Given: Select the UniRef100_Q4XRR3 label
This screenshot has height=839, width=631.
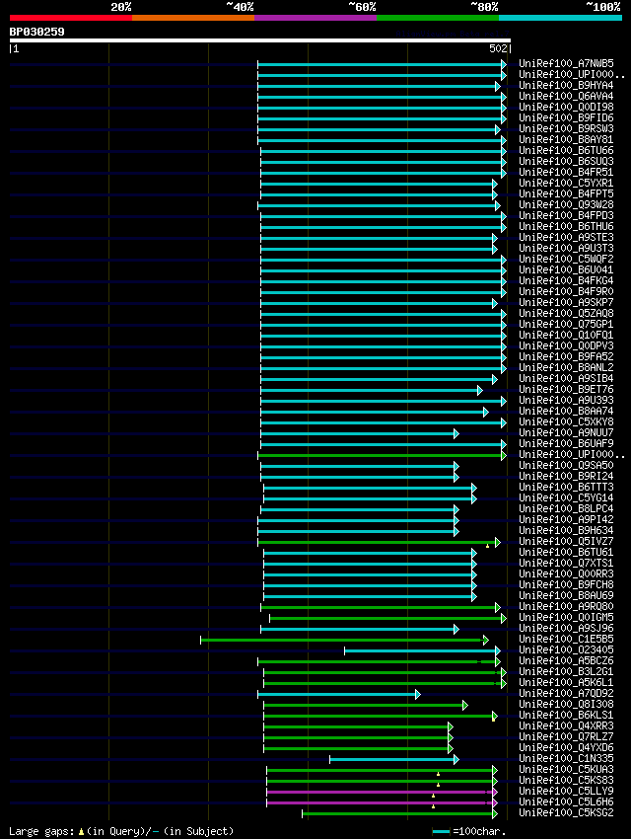Looking at the screenshot, I should [566, 725].
